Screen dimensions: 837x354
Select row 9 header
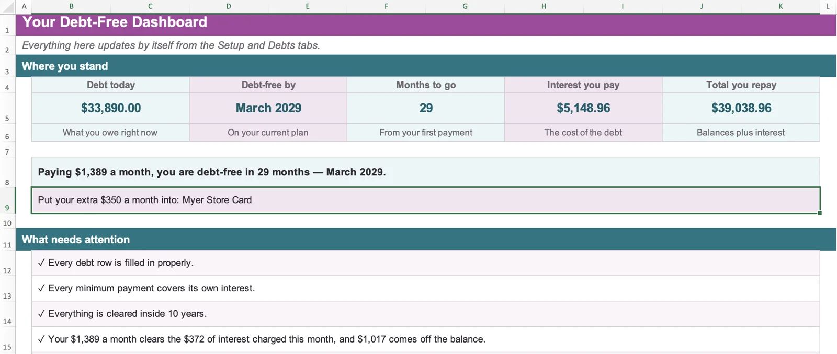[x=7, y=200]
